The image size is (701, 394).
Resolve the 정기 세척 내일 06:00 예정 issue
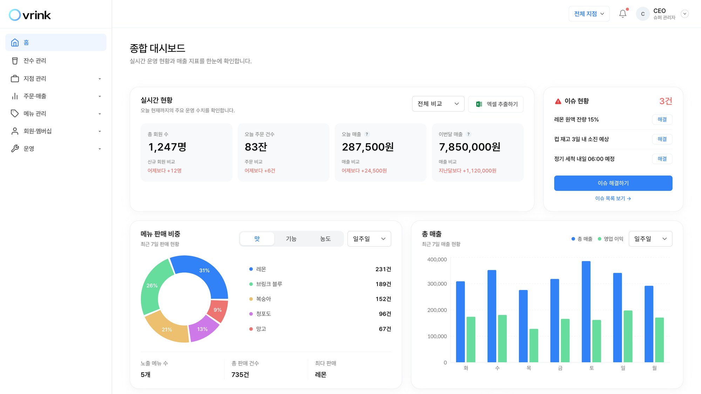point(662,159)
